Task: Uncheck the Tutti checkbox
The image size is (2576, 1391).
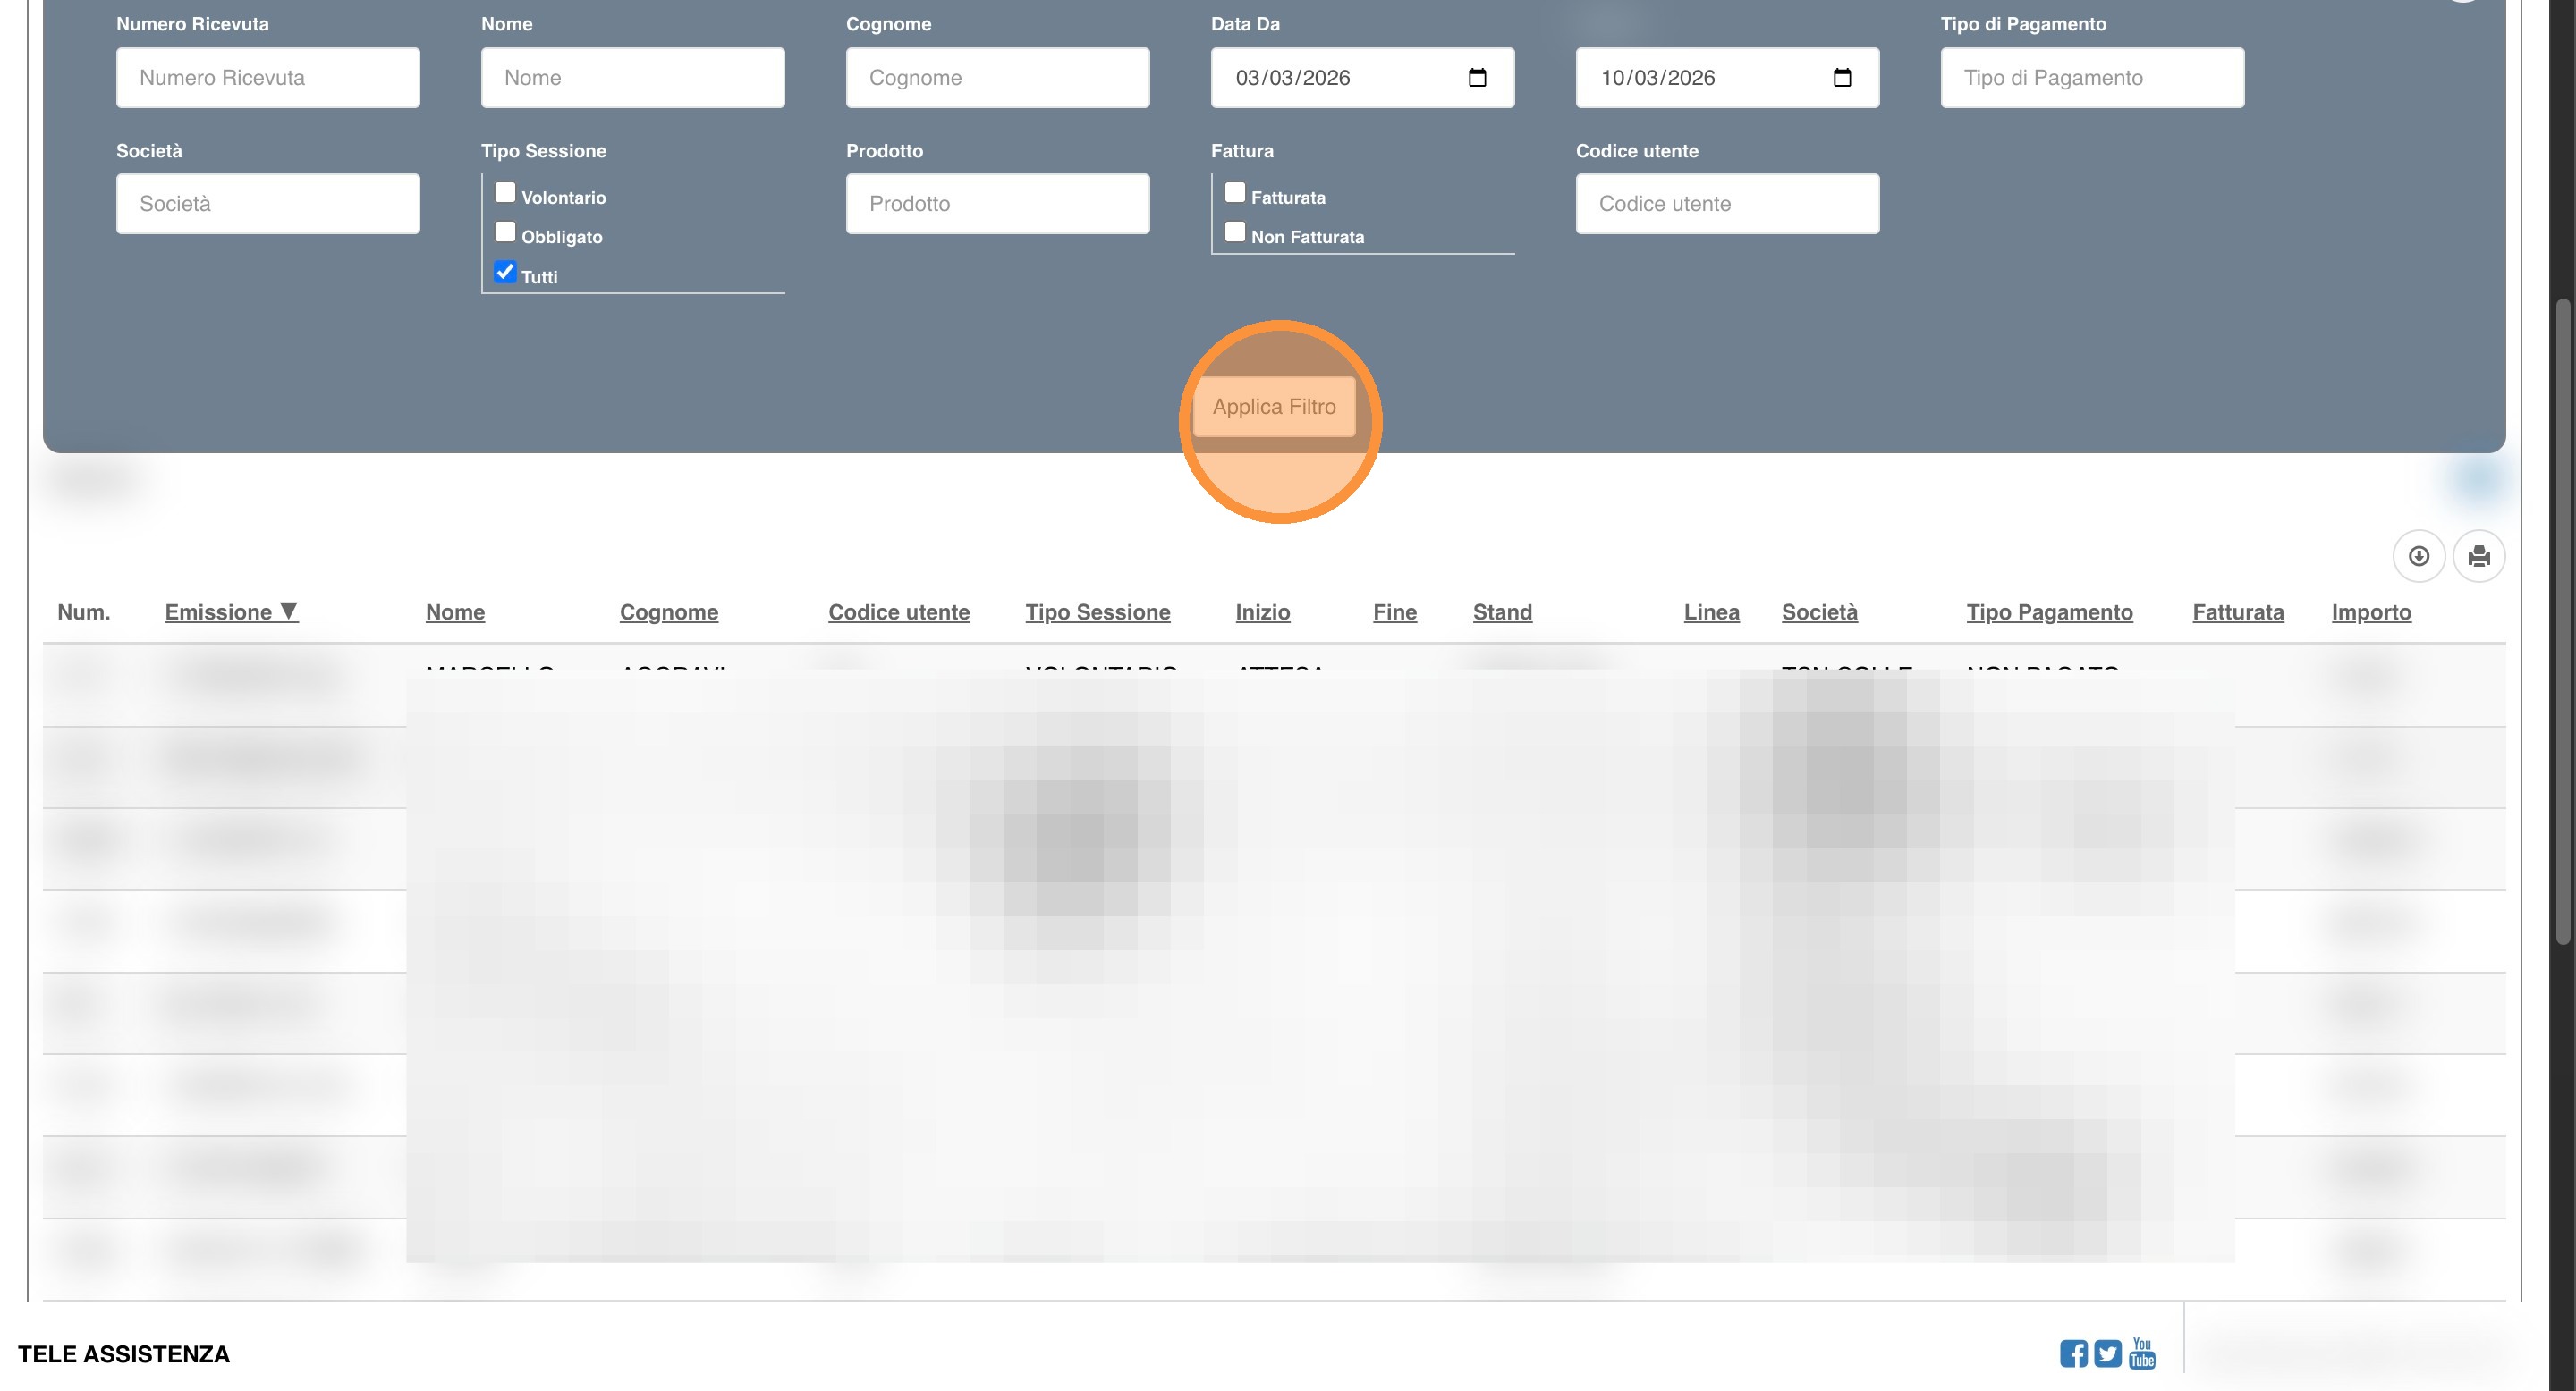Action: (x=505, y=272)
